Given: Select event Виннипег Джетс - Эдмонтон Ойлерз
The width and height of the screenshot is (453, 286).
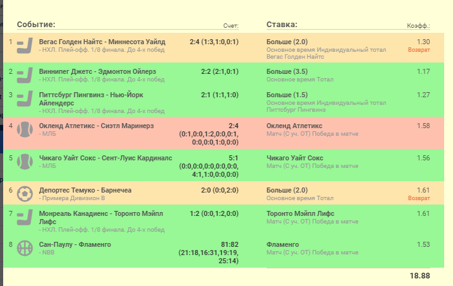Looking at the screenshot, I should 97,71.
